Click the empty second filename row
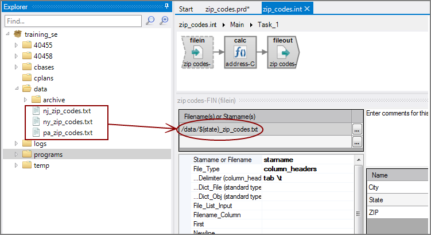The width and height of the screenshot is (431, 235). [x=265, y=142]
